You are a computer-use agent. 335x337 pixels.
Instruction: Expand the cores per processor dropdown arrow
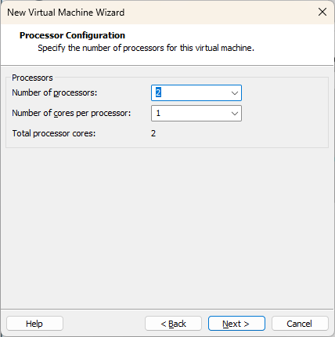(x=235, y=114)
